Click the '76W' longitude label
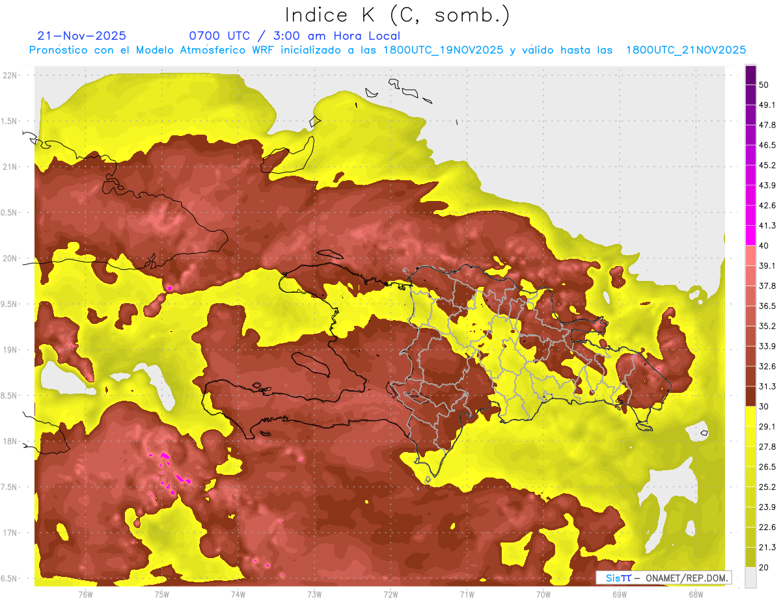The image size is (781, 603). pyautogui.click(x=85, y=595)
